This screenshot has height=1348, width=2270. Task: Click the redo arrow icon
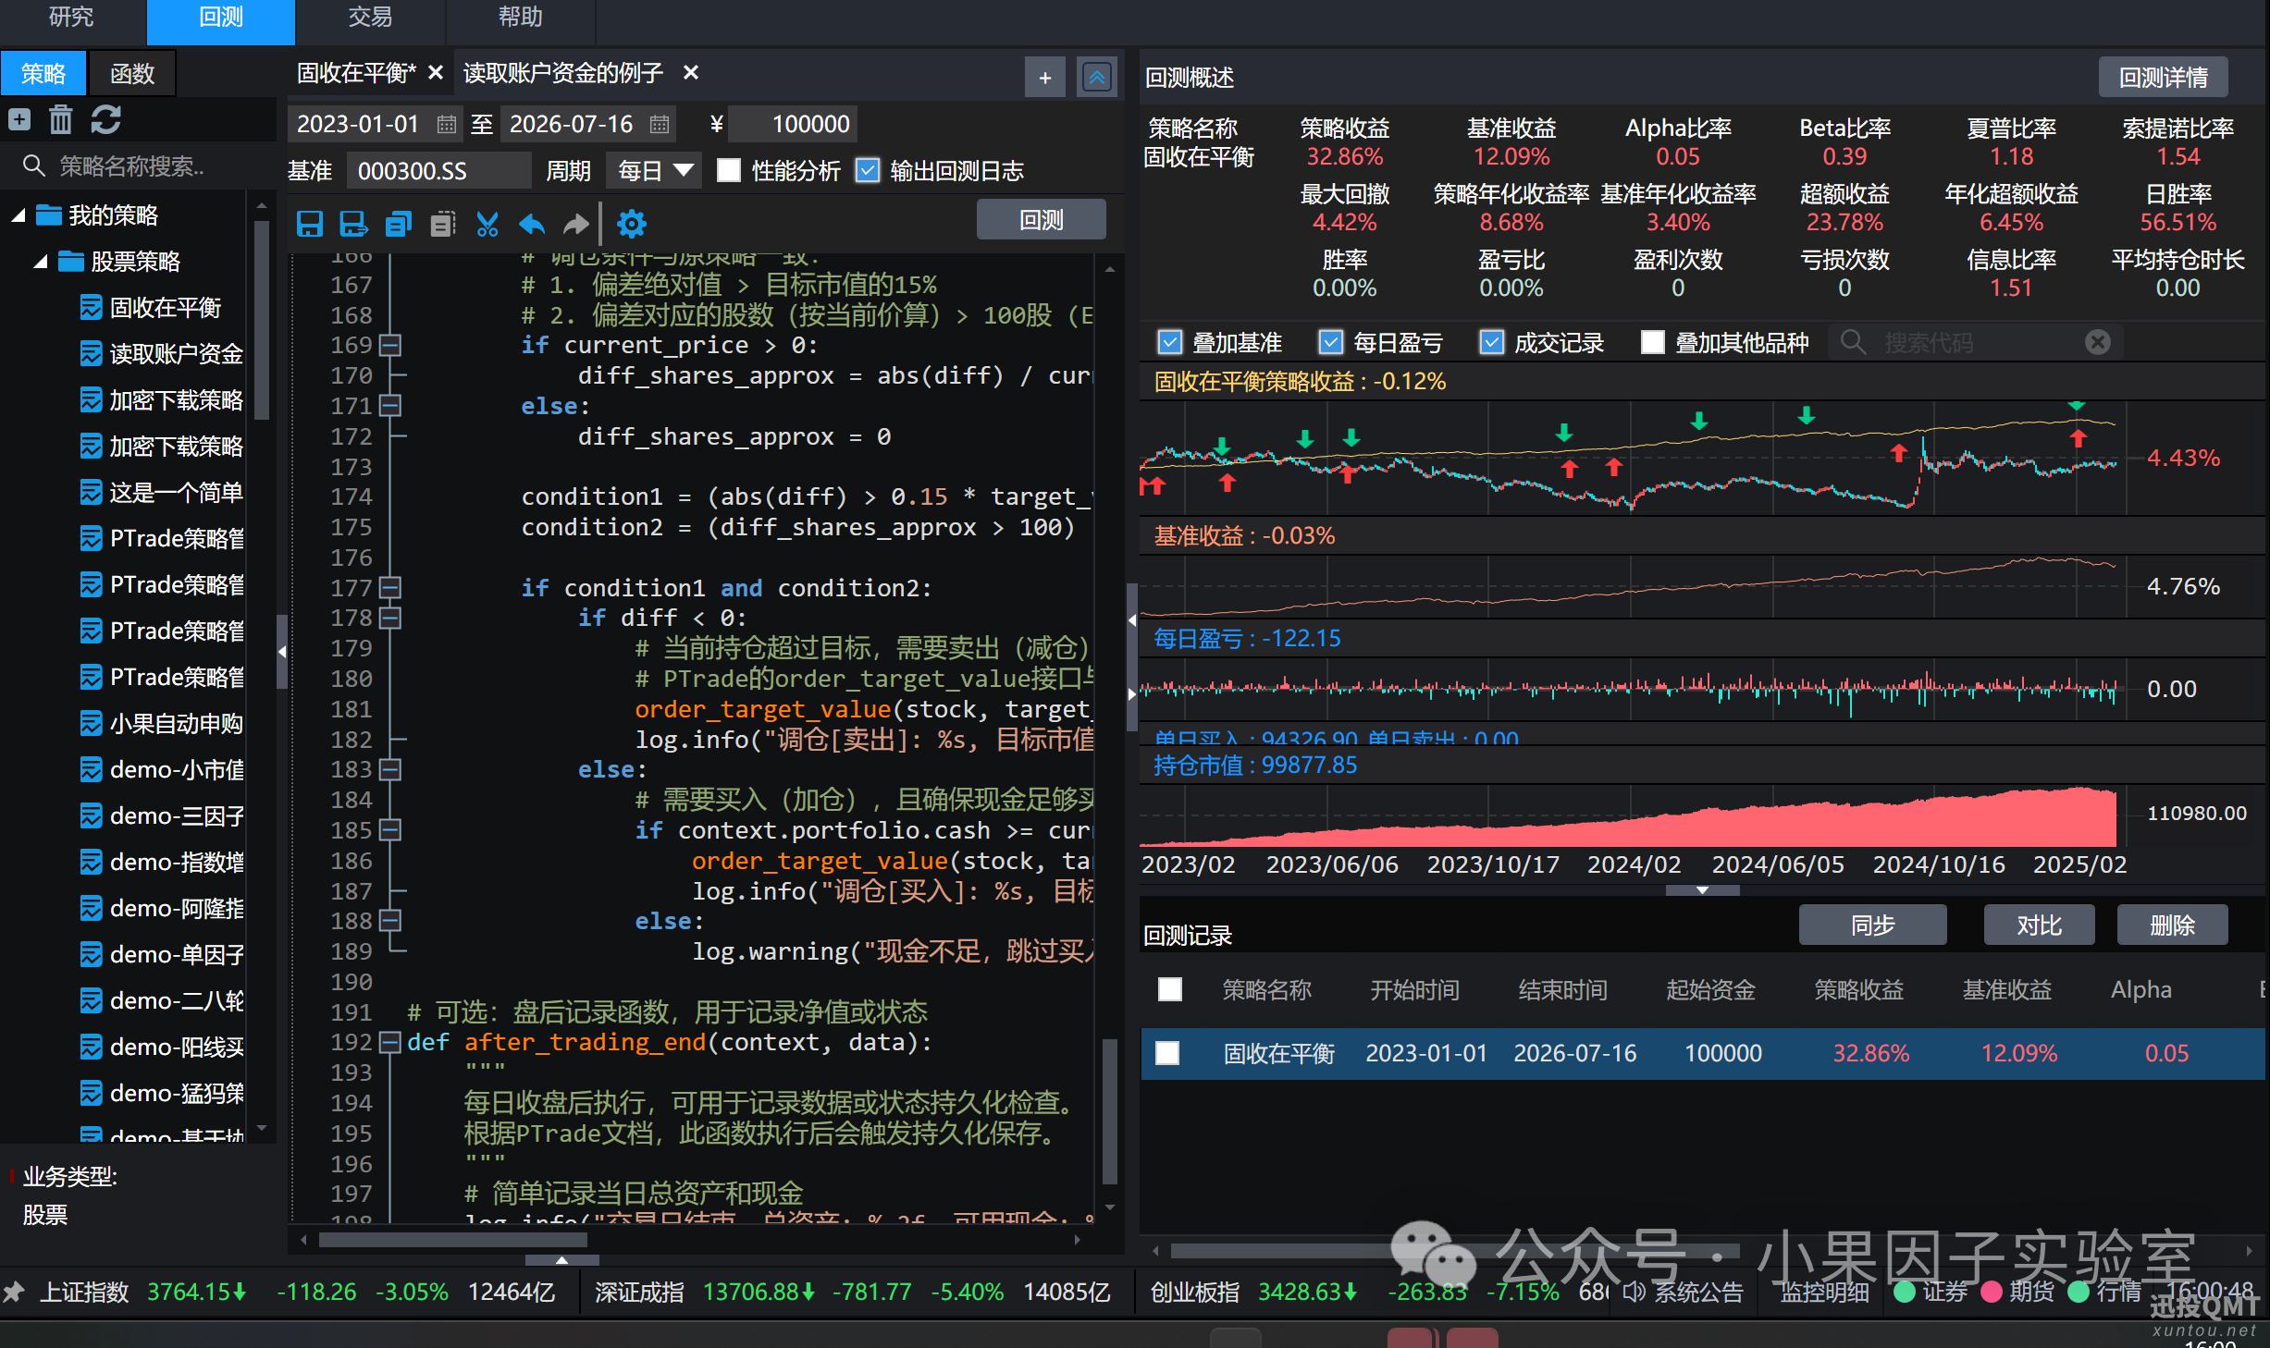click(575, 224)
